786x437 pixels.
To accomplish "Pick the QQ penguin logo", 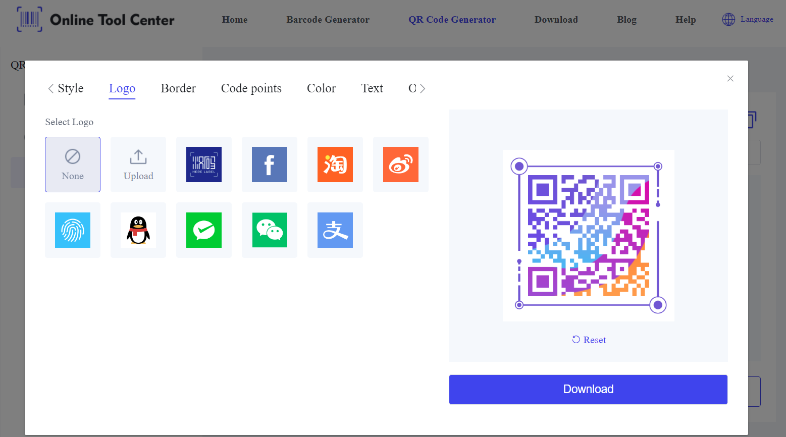I will [138, 230].
